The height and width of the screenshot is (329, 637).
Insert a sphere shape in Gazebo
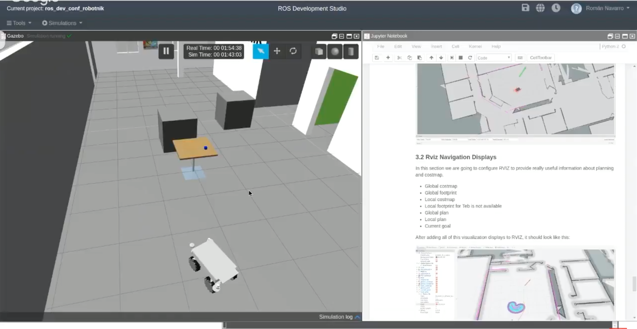tap(335, 52)
